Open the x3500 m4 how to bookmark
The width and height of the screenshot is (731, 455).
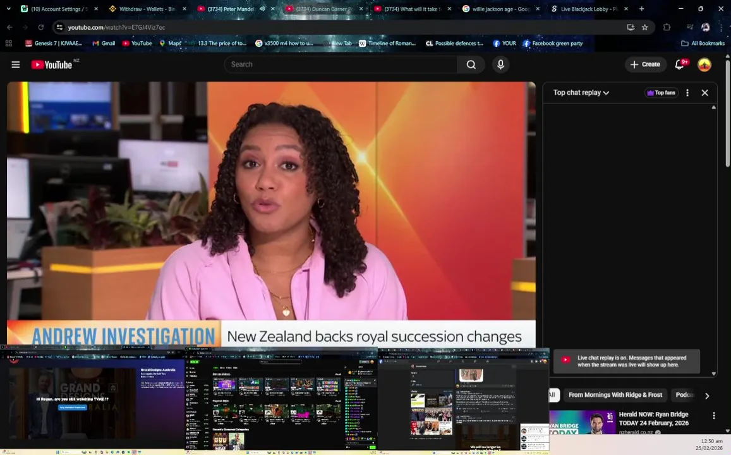284,43
